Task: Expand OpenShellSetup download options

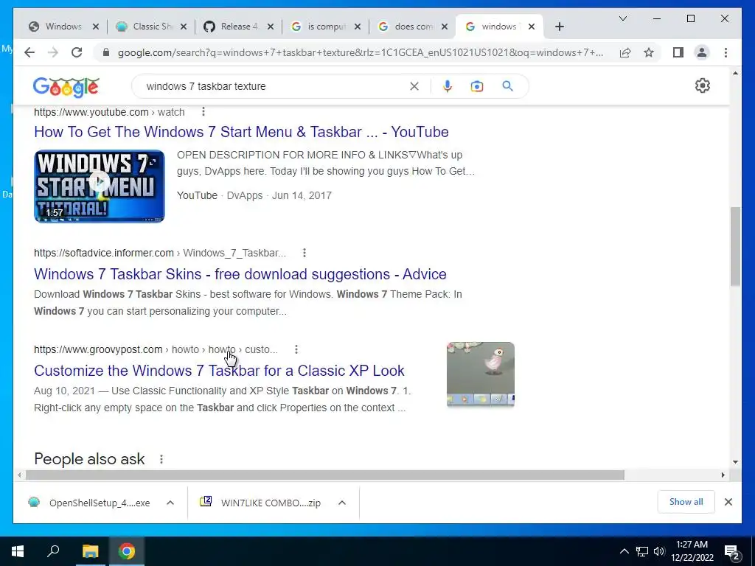Action: [x=170, y=503]
